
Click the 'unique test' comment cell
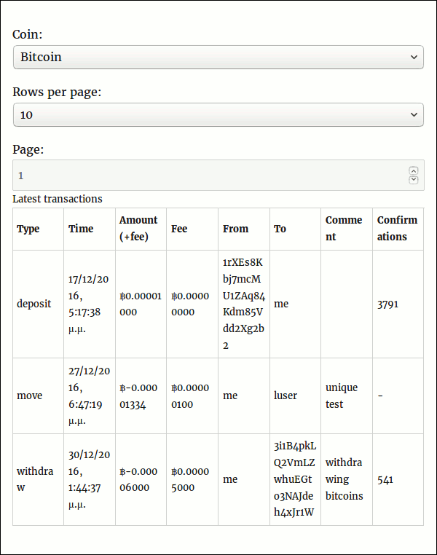tap(342, 395)
